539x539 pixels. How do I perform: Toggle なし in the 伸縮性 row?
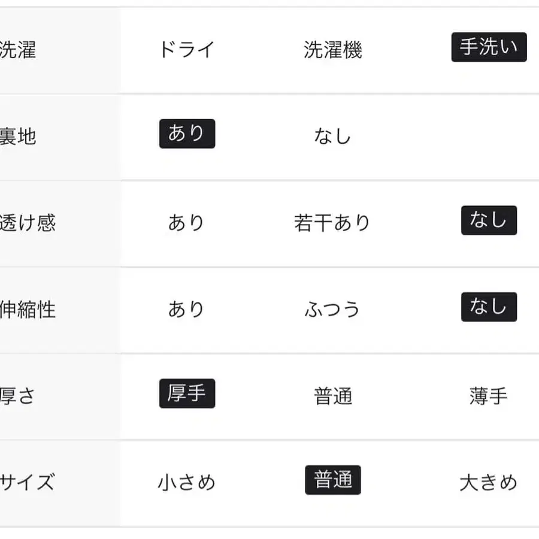click(x=489, y=307)
